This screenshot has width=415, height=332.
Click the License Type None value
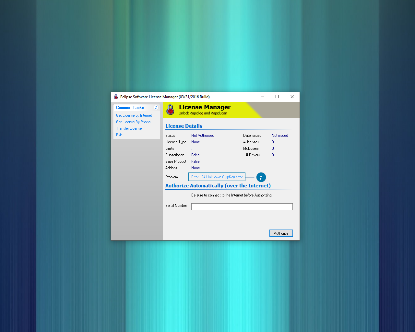coord(196,142)
